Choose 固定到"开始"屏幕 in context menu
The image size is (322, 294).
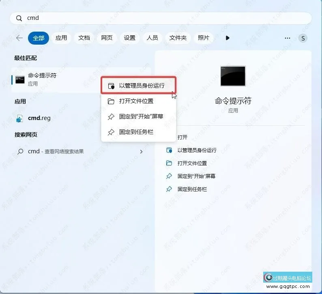tap(139, 116)
